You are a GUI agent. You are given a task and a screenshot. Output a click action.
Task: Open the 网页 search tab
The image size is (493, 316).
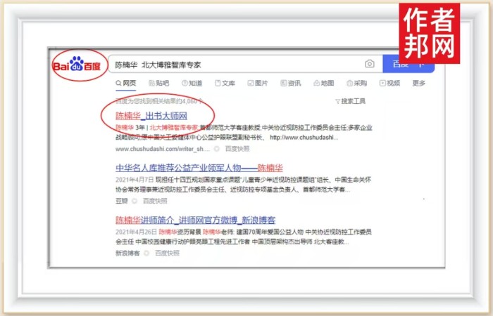pyautogui.click(x=125, y=83)
